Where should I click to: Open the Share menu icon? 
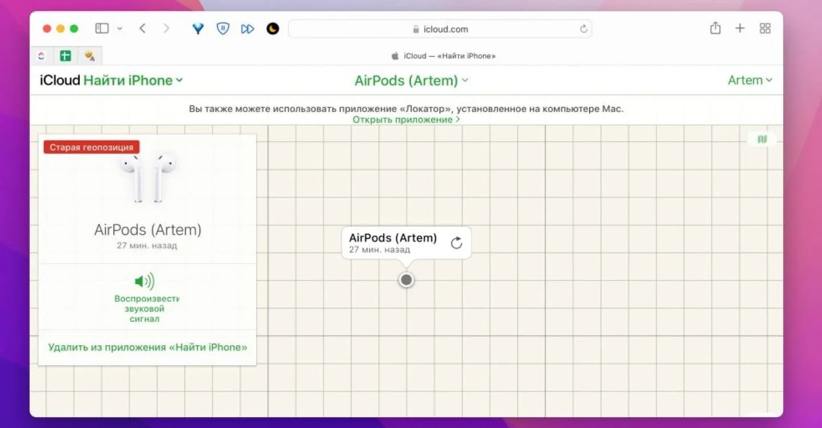tap(715, 28)
